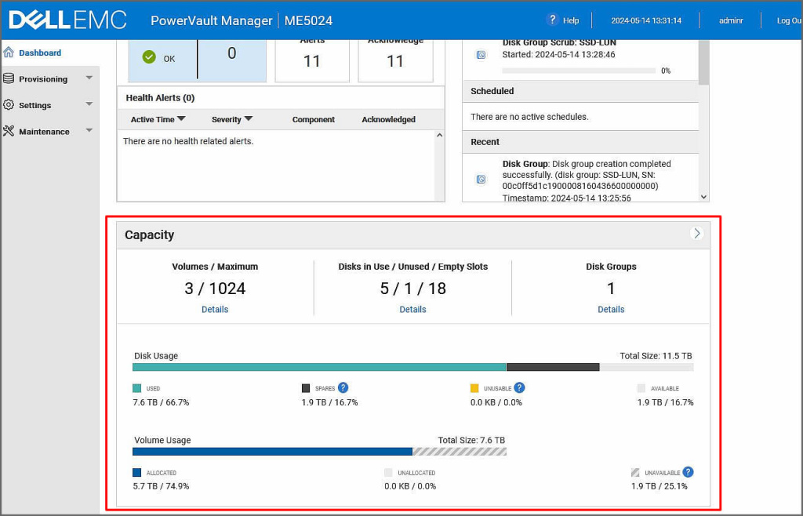Click the Unavailable help icon
Image resolution: width=803 pixels, height=516 pixels.
tap(688, 472)
